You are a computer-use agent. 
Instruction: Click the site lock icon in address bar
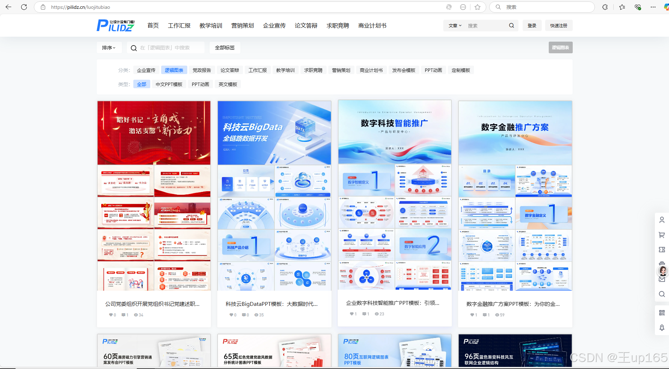pyautogui.click(x=43, y=7)
